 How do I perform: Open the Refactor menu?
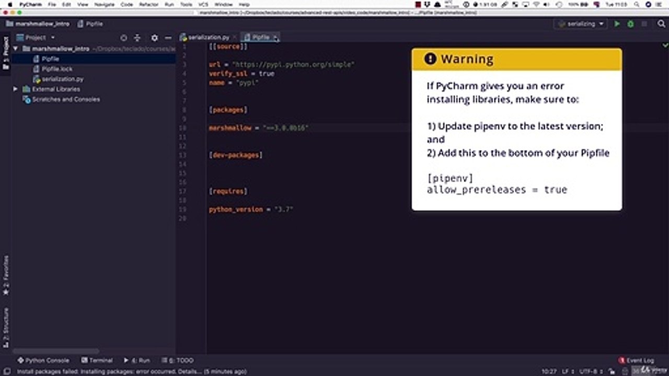point(148,4)
